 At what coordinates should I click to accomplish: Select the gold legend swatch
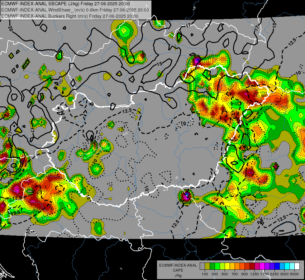[x=232, y=266]
